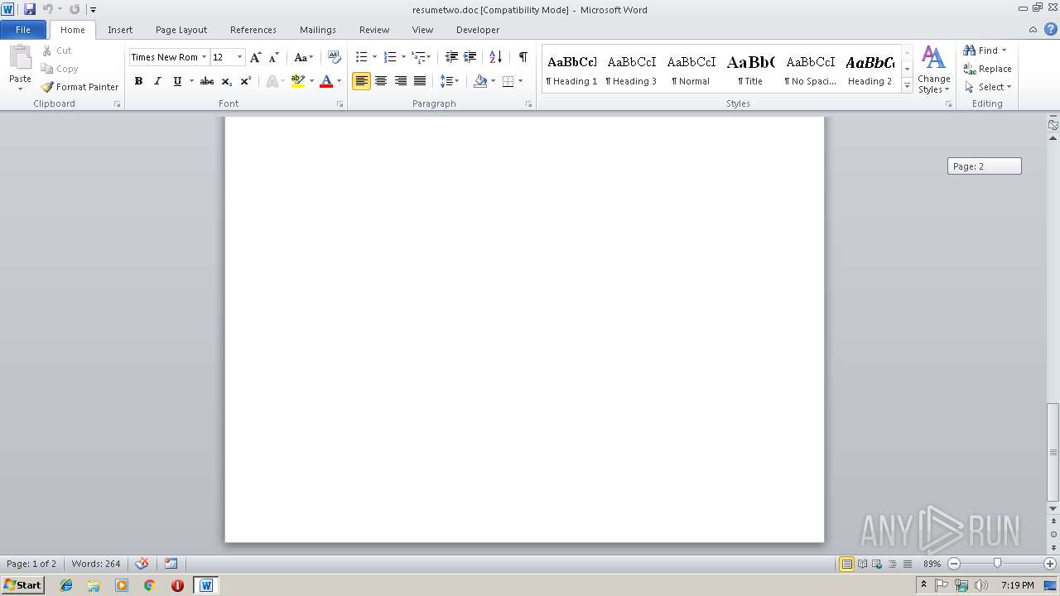Viewport: 1060px width, 596px height.
Task: Expand Bullets list dropdown arrow
Action: [374, 57]
